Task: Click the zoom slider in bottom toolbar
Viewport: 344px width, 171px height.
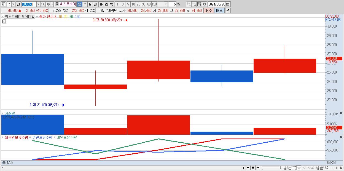Action: [x=271, y=168]
